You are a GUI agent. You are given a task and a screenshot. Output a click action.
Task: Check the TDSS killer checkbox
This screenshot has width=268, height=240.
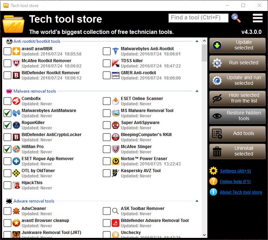click(107, 63)
